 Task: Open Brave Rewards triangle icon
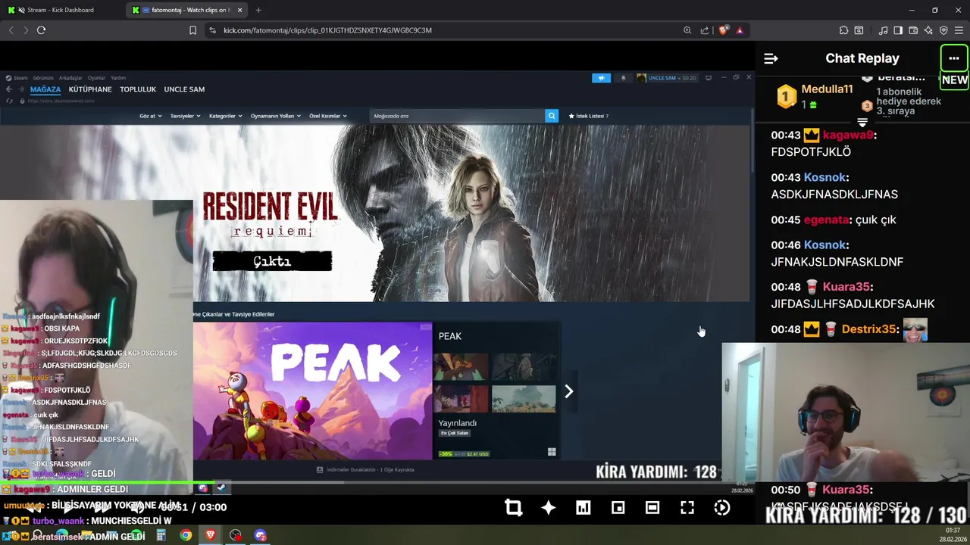pos(739,30)
